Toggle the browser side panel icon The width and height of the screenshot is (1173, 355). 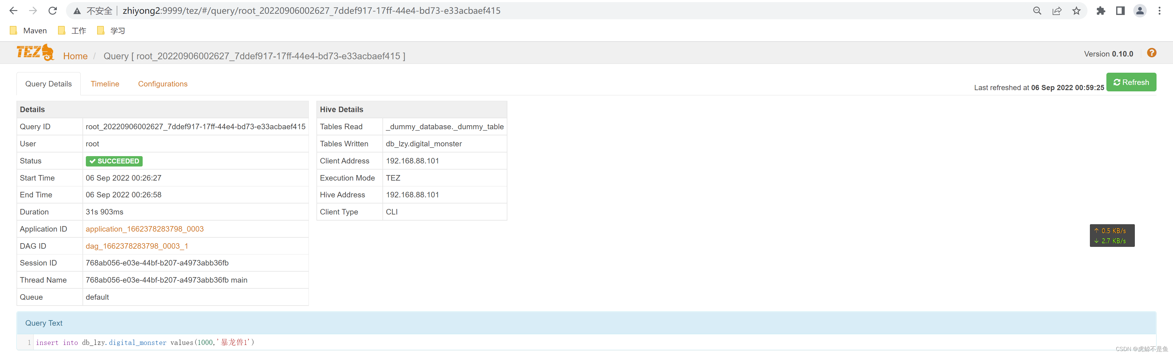1120,10
